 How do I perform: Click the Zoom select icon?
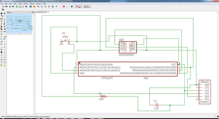click(x=53, y=7)
